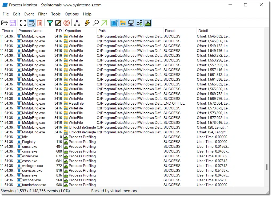
Task: Open the Options menu
Action: coord(72,14)
